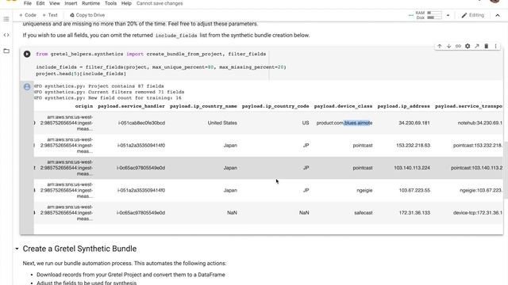The width and height of the screenshot is (508, 285).
Task: Move cell down arrow
Action: (x=448, y=46)
